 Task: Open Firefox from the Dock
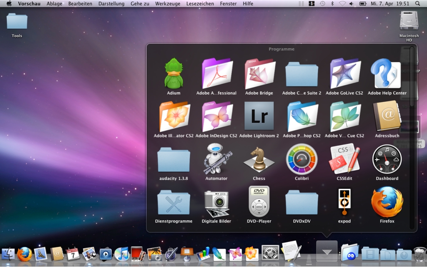click(x=24, y=254)
